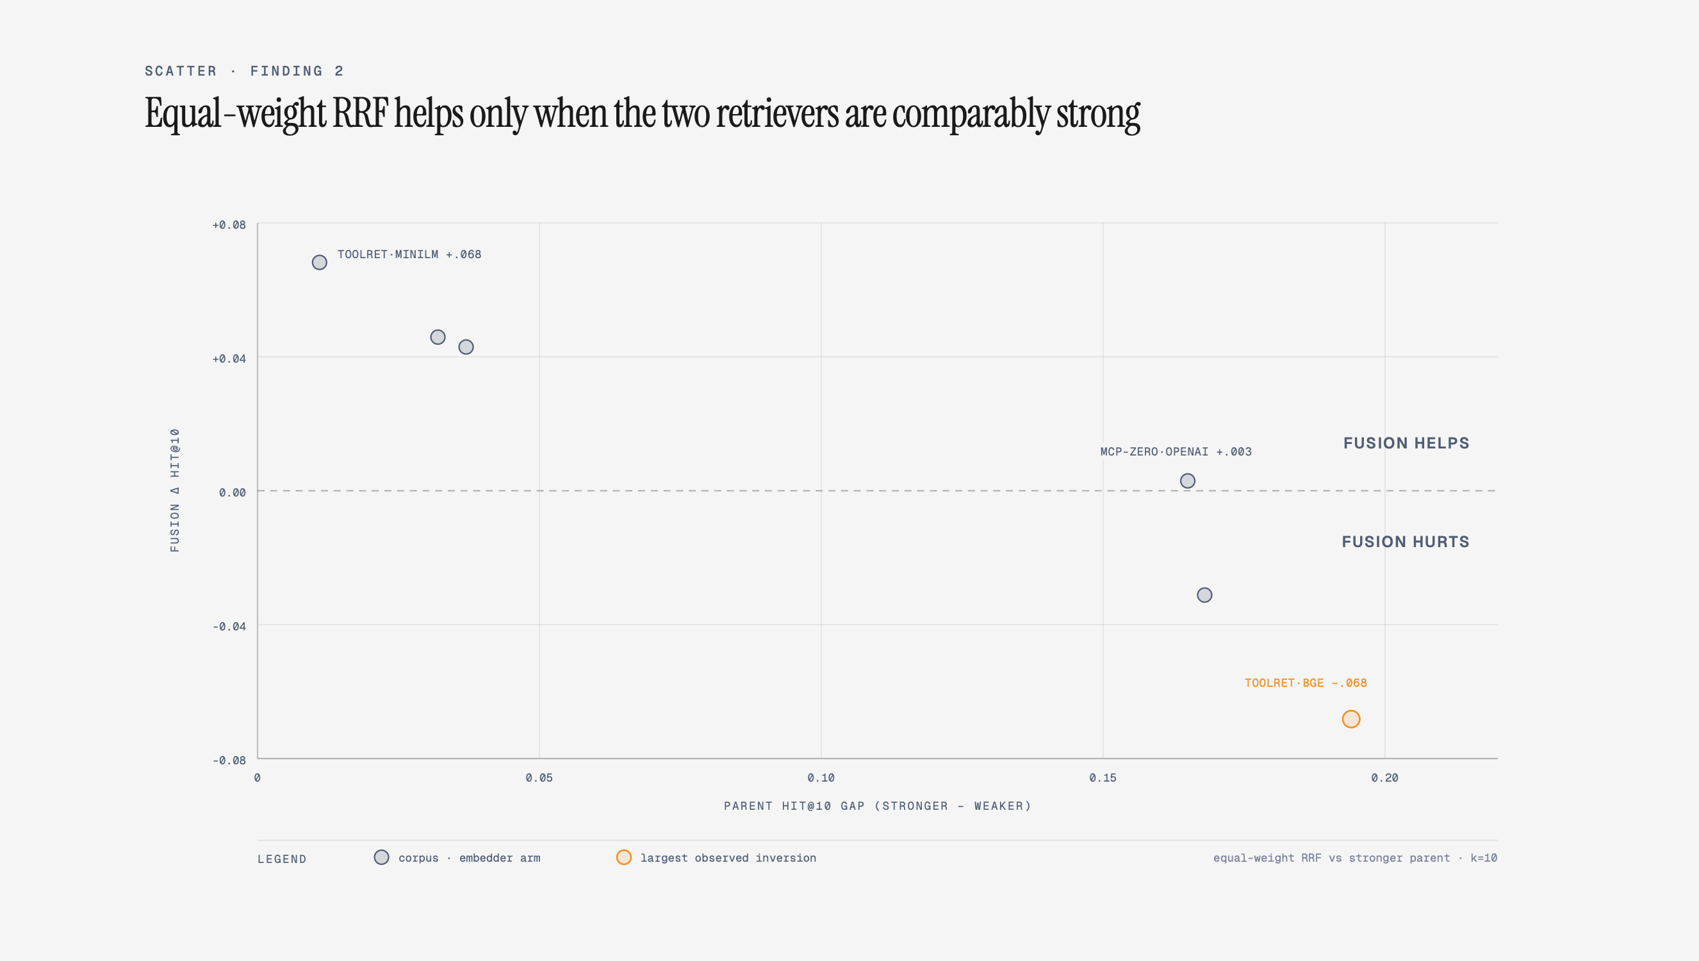Click the SCATTER · FINDING 2 heading

244,70
